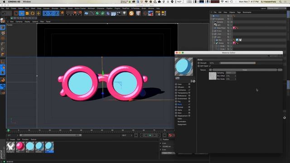The width and height of the screenshot is (290, 163).
Task: Open the Apple menu
Action: [x=4, y=2]
